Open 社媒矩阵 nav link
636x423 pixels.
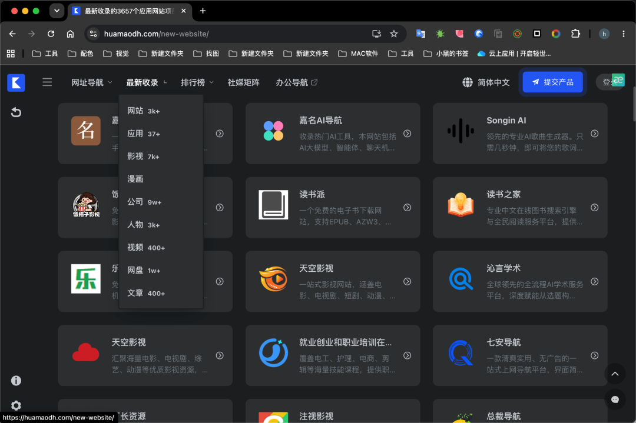[x=243, y=82]
